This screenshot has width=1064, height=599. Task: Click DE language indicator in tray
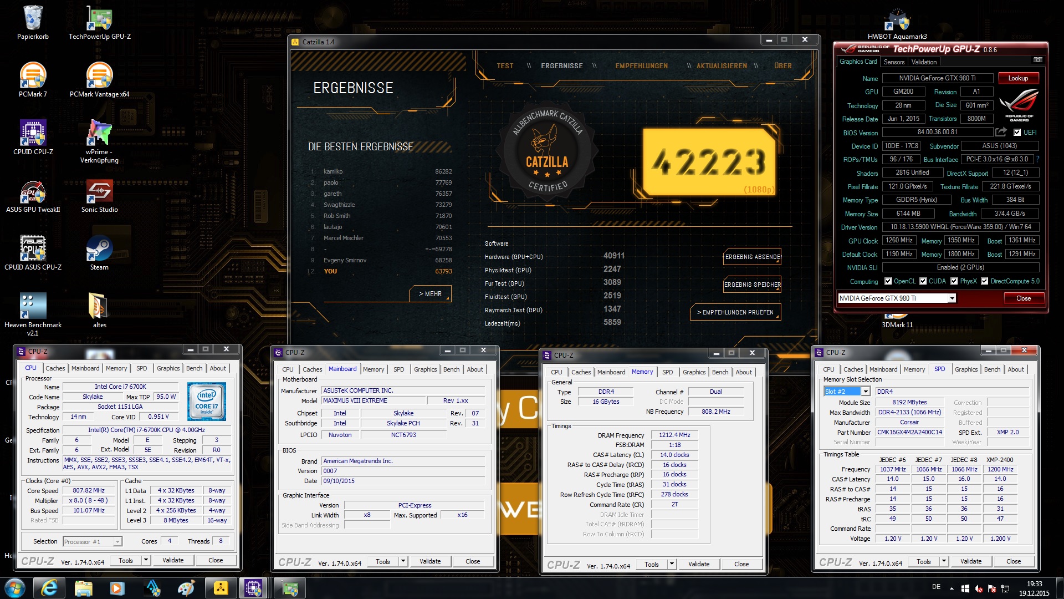(x=936, y=587)
